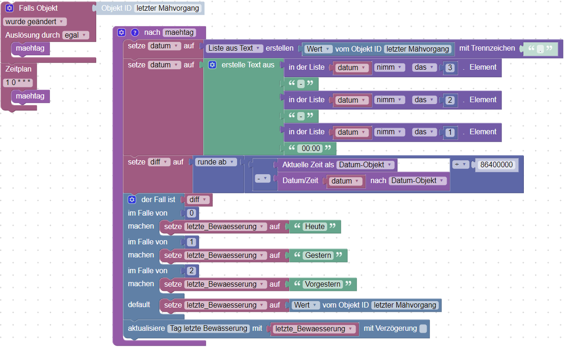The image size is (568, 348).
Task: Open gear mutator on der Fall ist block
Action: tap(132, 199)
